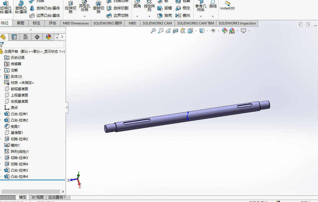Choose the 放样切割 lofted cut tool

coord(118,8)
